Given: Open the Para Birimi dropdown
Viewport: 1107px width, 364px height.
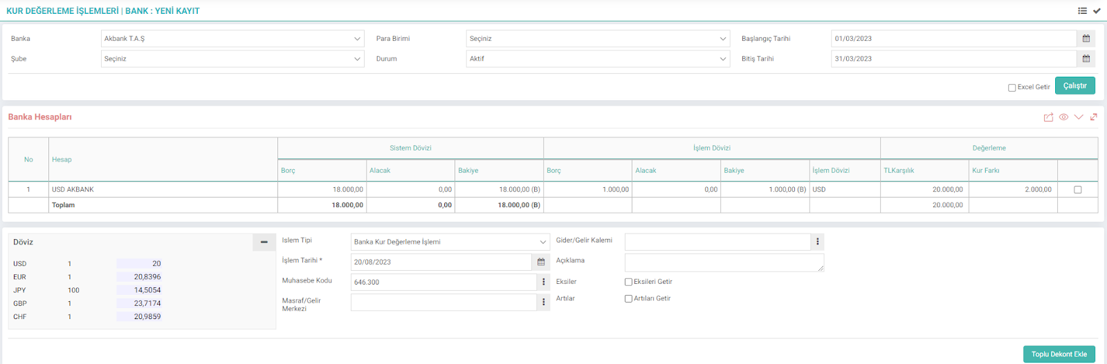Looking at the screenshot, I should click(x=598, y=39).
